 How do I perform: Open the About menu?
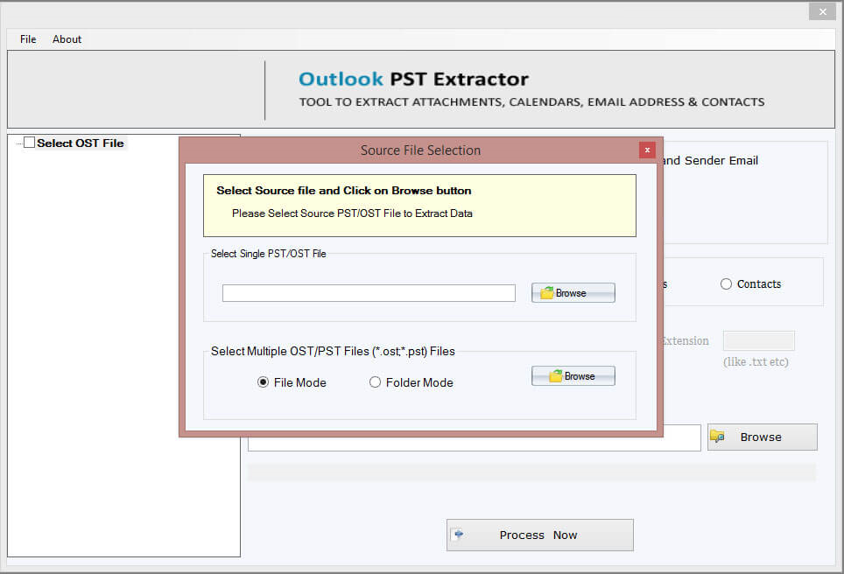(x=67, y=39)
